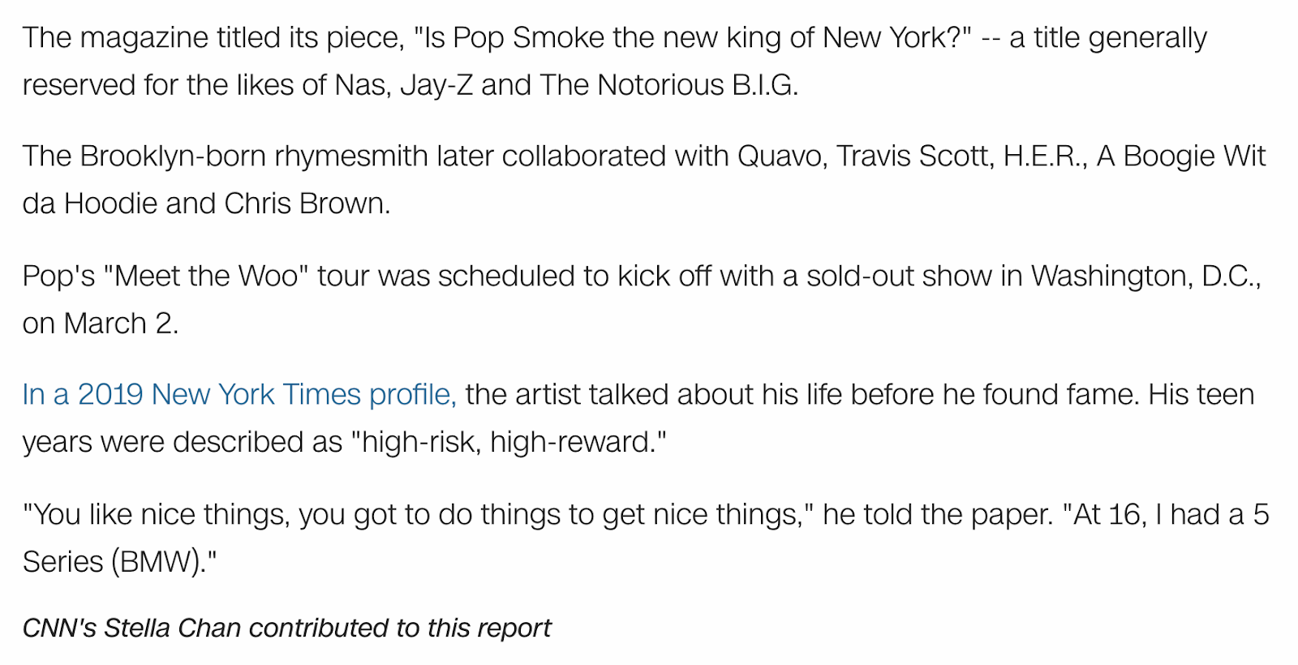Click the text "Washington, D.C."
The width and height of the screenshot is (1298, 665).
[x=1146, y=277]
